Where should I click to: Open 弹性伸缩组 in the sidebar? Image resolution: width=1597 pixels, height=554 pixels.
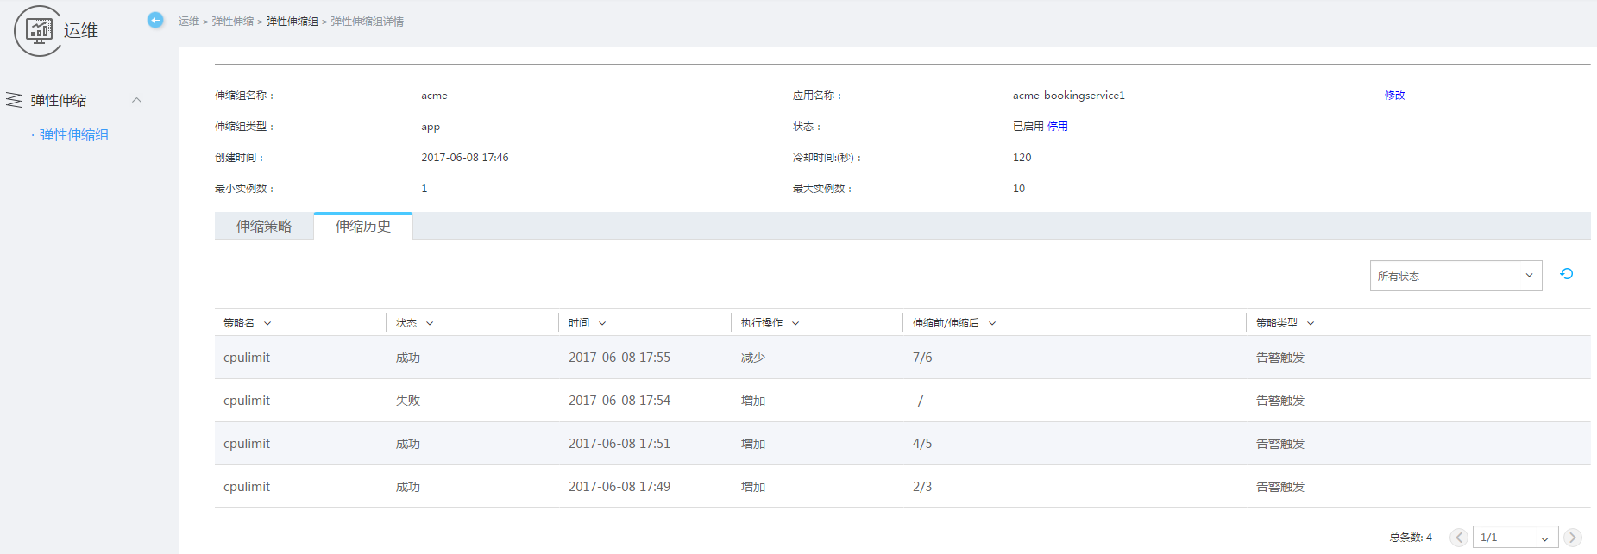pyautogui.click(x=74, y=135)
